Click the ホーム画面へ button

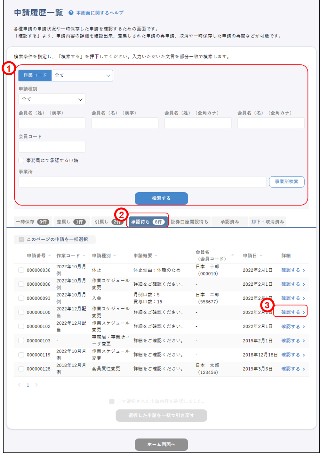[161, 444]
